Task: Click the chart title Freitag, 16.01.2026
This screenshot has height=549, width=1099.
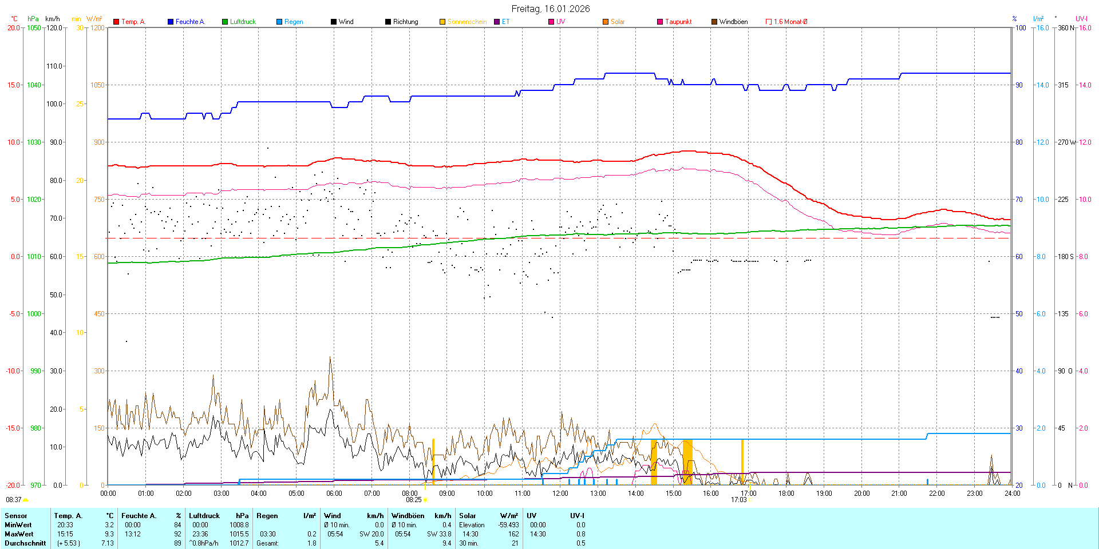Action: pyautogui.click(x=551, y=9)
